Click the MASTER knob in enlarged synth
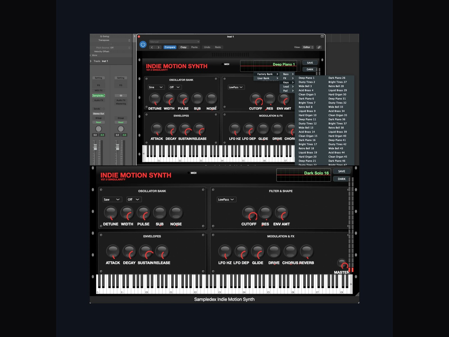 (x=342, y=264)
